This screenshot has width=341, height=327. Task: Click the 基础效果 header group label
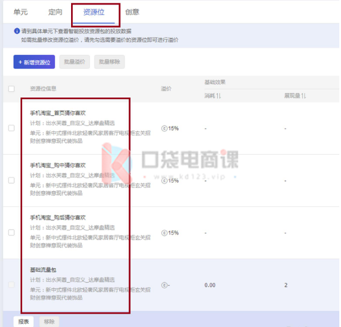[x=215, y=82]
